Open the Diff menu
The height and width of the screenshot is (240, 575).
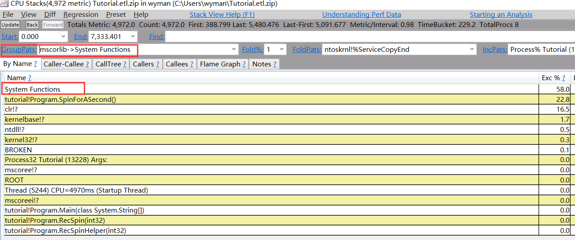(50, 15)
